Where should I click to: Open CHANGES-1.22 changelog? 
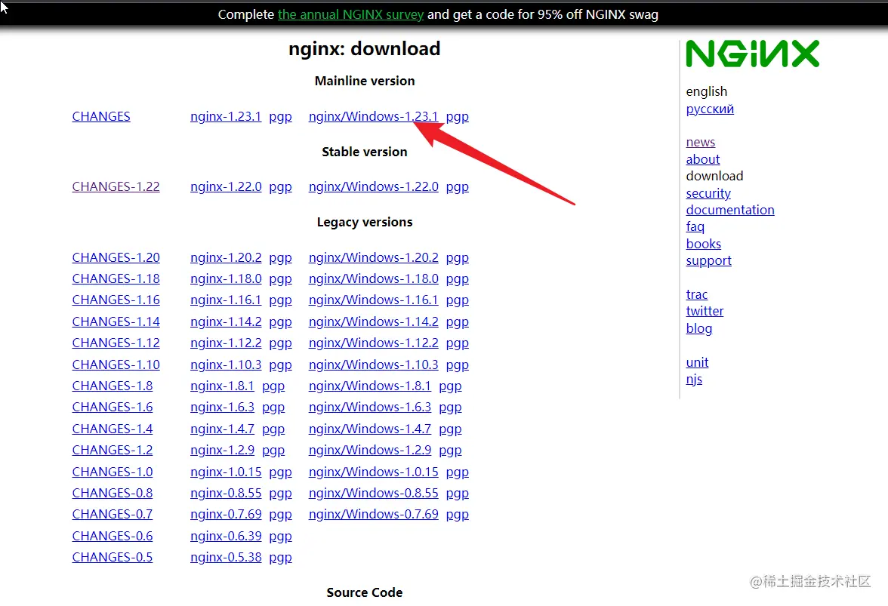(x=116, y=186)
